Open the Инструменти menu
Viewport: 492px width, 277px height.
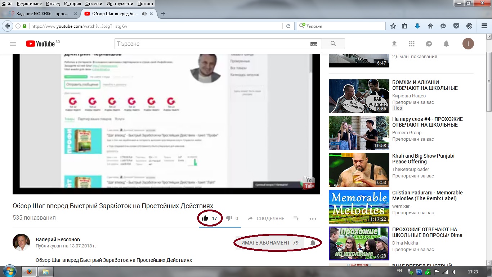(x=121, y=3)
